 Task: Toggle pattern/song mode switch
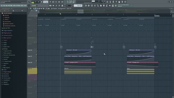tap(33, 2)
